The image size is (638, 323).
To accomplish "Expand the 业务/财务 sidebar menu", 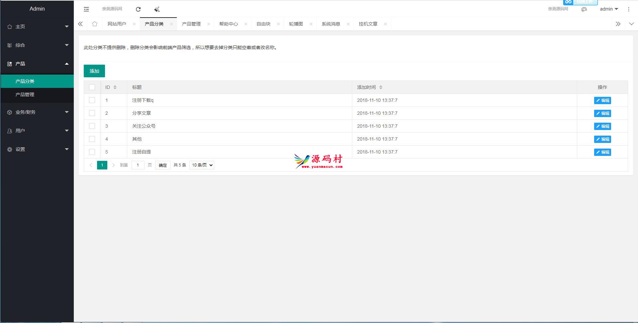I will 37,112.
